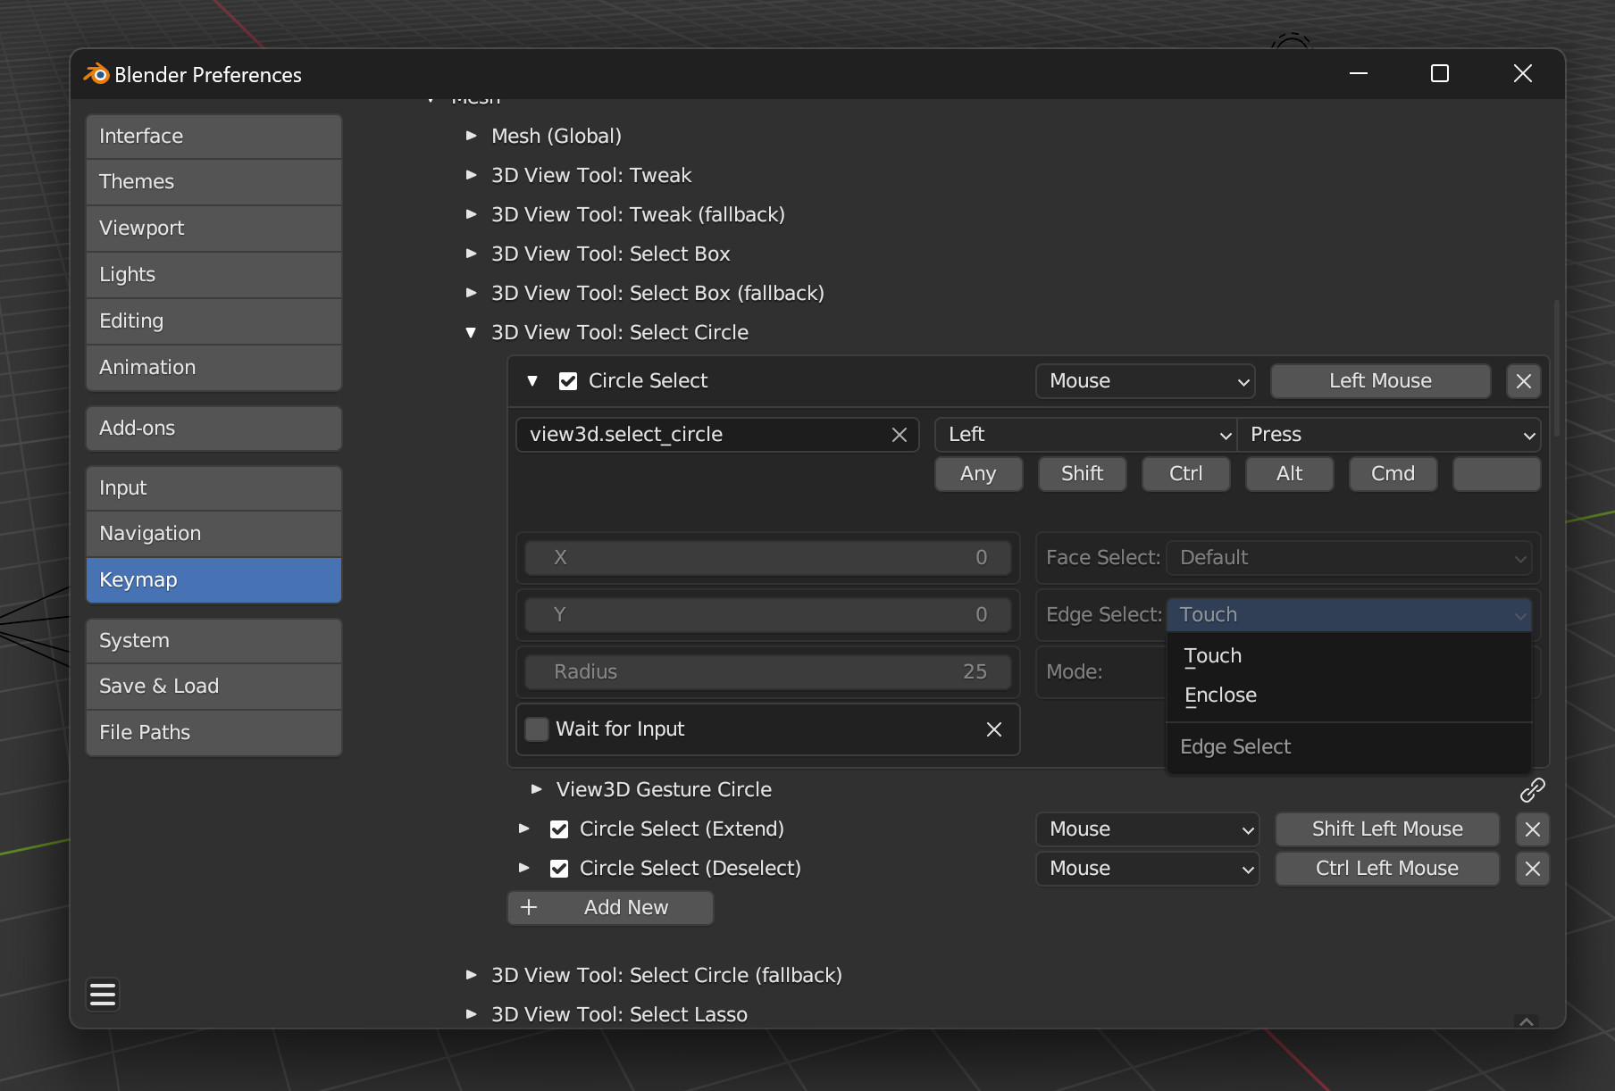The image size is (1615, 1091).
Task: Toggle the Cmd modifier
Action: (1393, 474)
